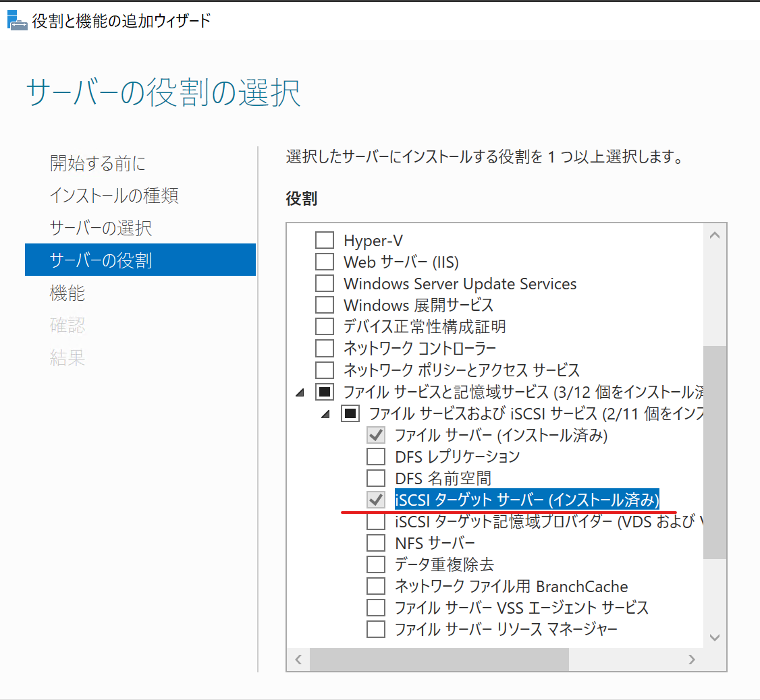The height and width of the screenshot is (700, 760).
Task: Select ファイル サーバー リソース マネージャー label
Action: pos(506,629)
